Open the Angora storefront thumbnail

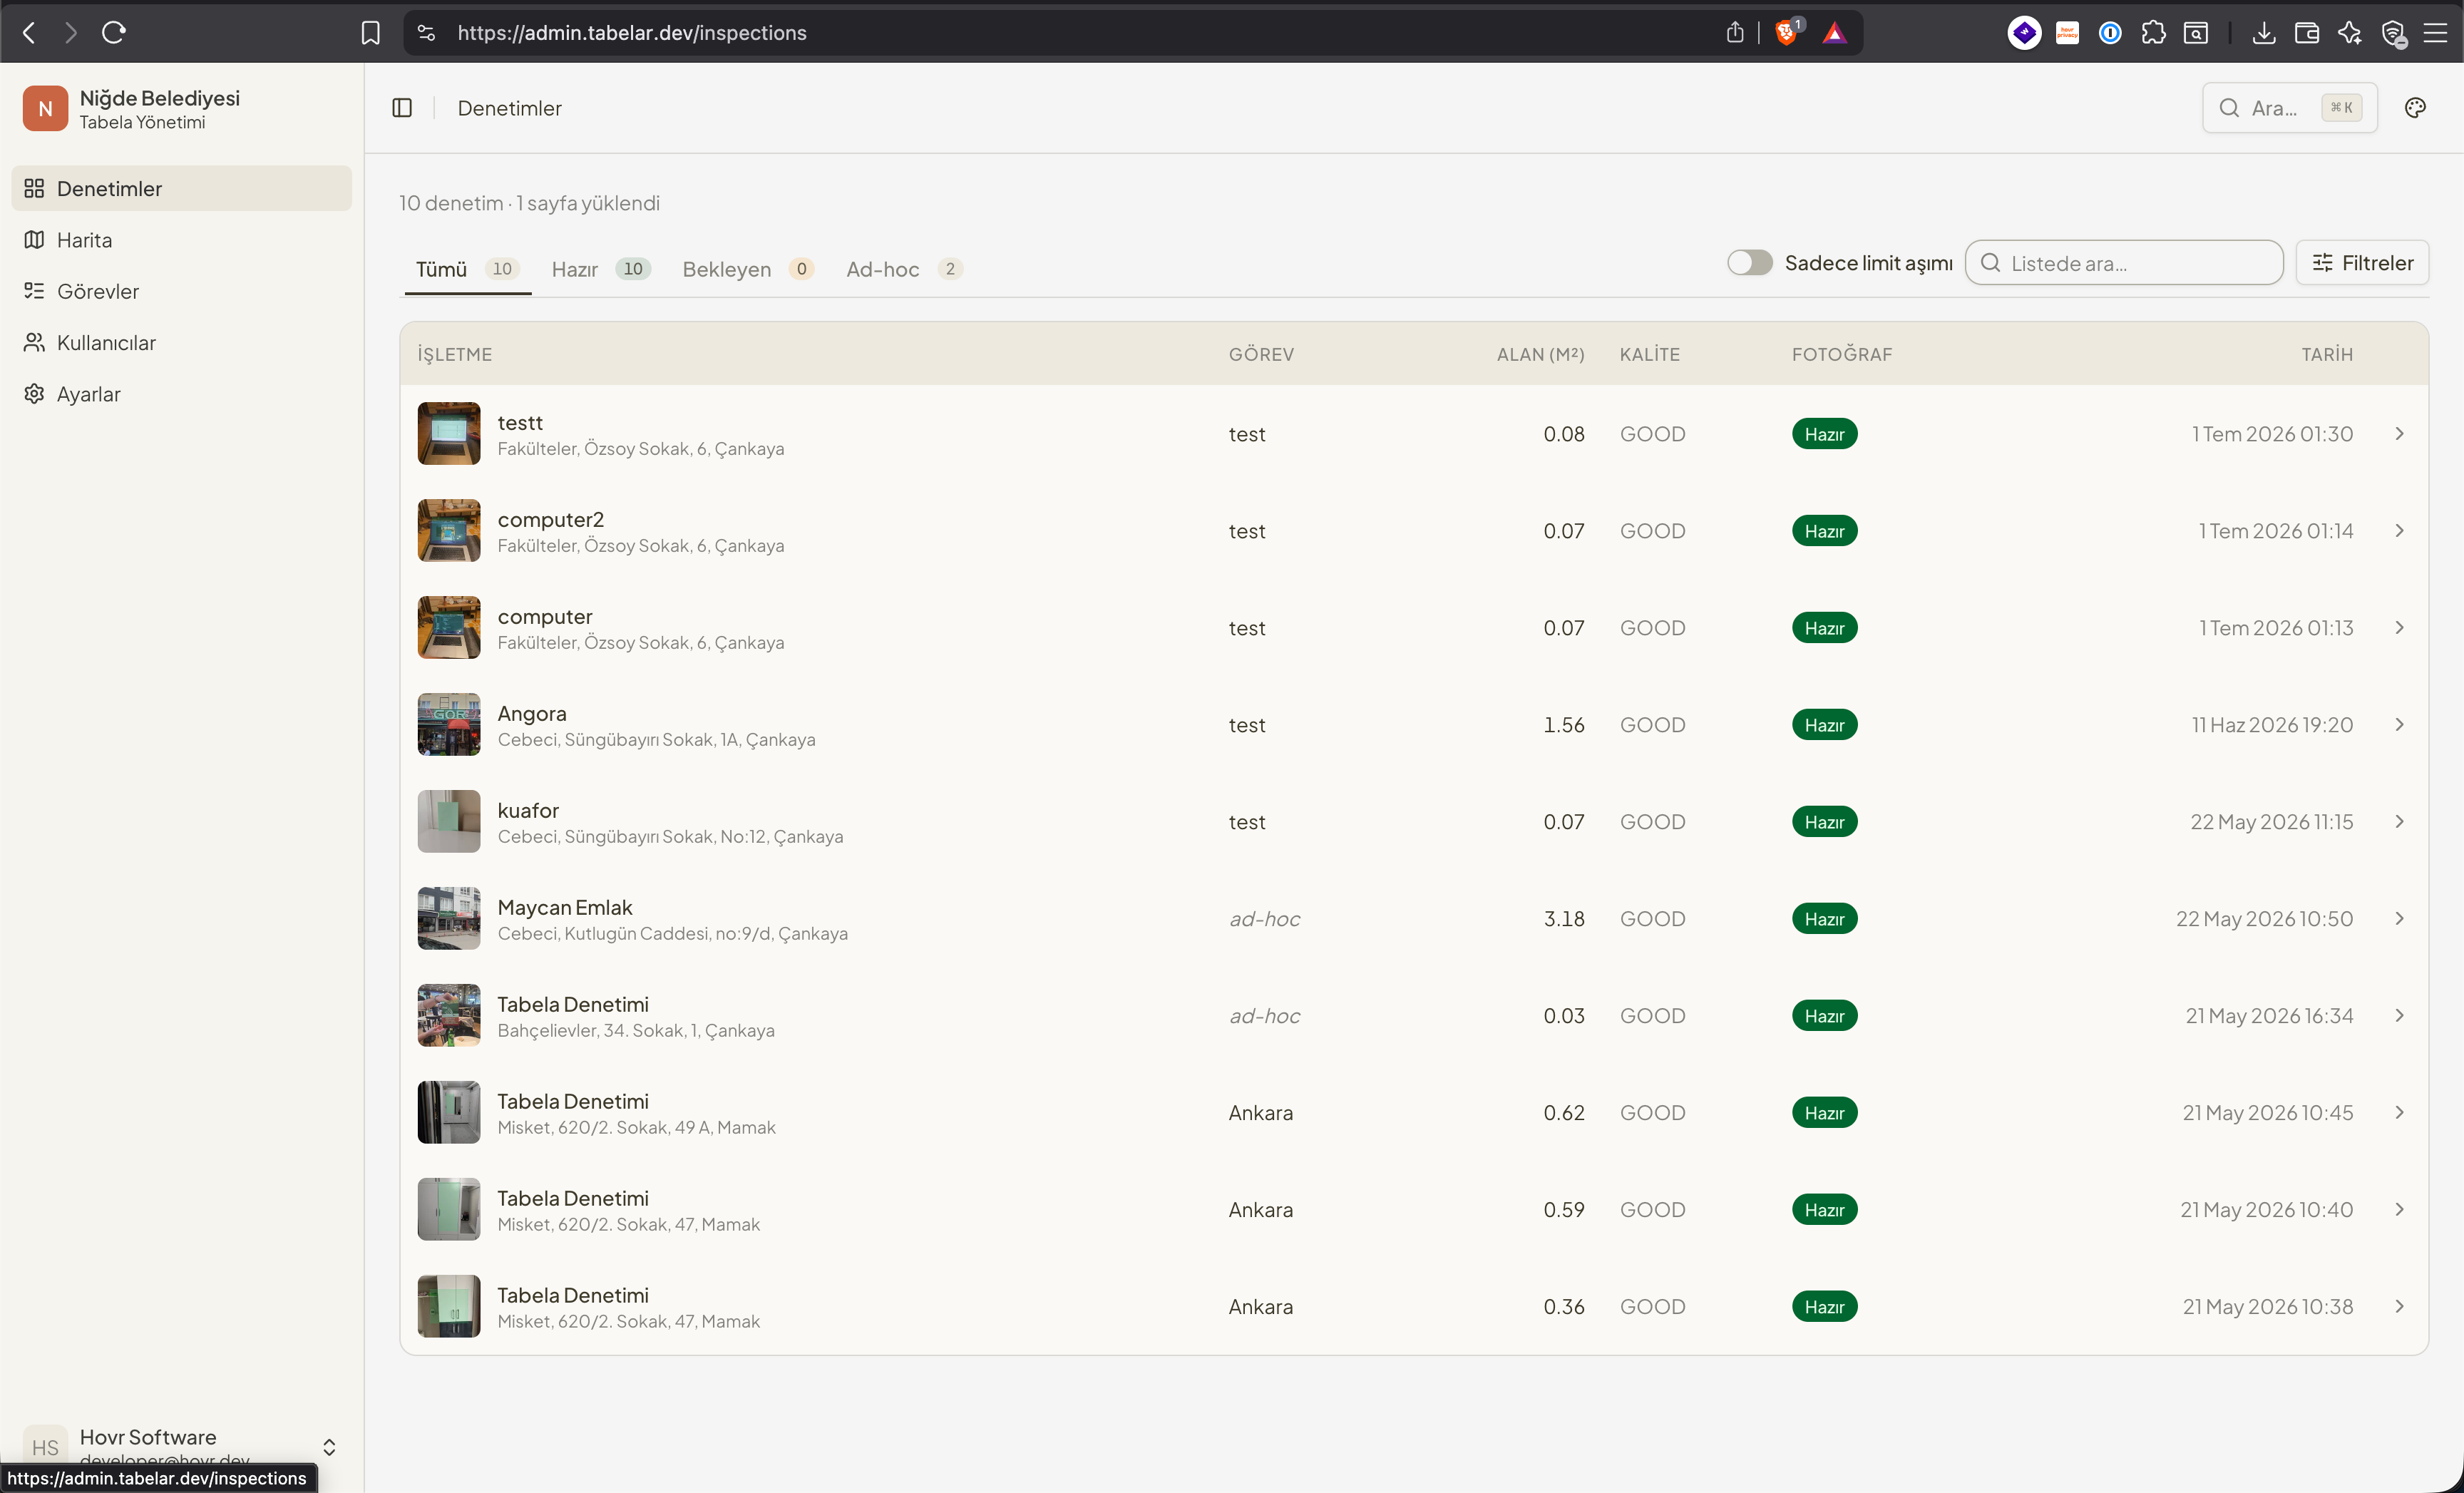pos(449,725)
